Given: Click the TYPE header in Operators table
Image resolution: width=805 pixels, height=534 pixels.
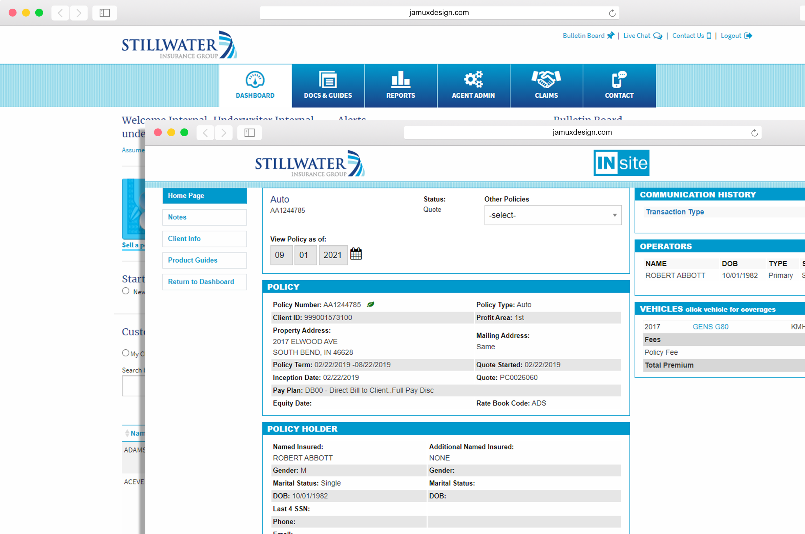Looking at the screenshot, I should pyautogui.click(x=778, y=263).
